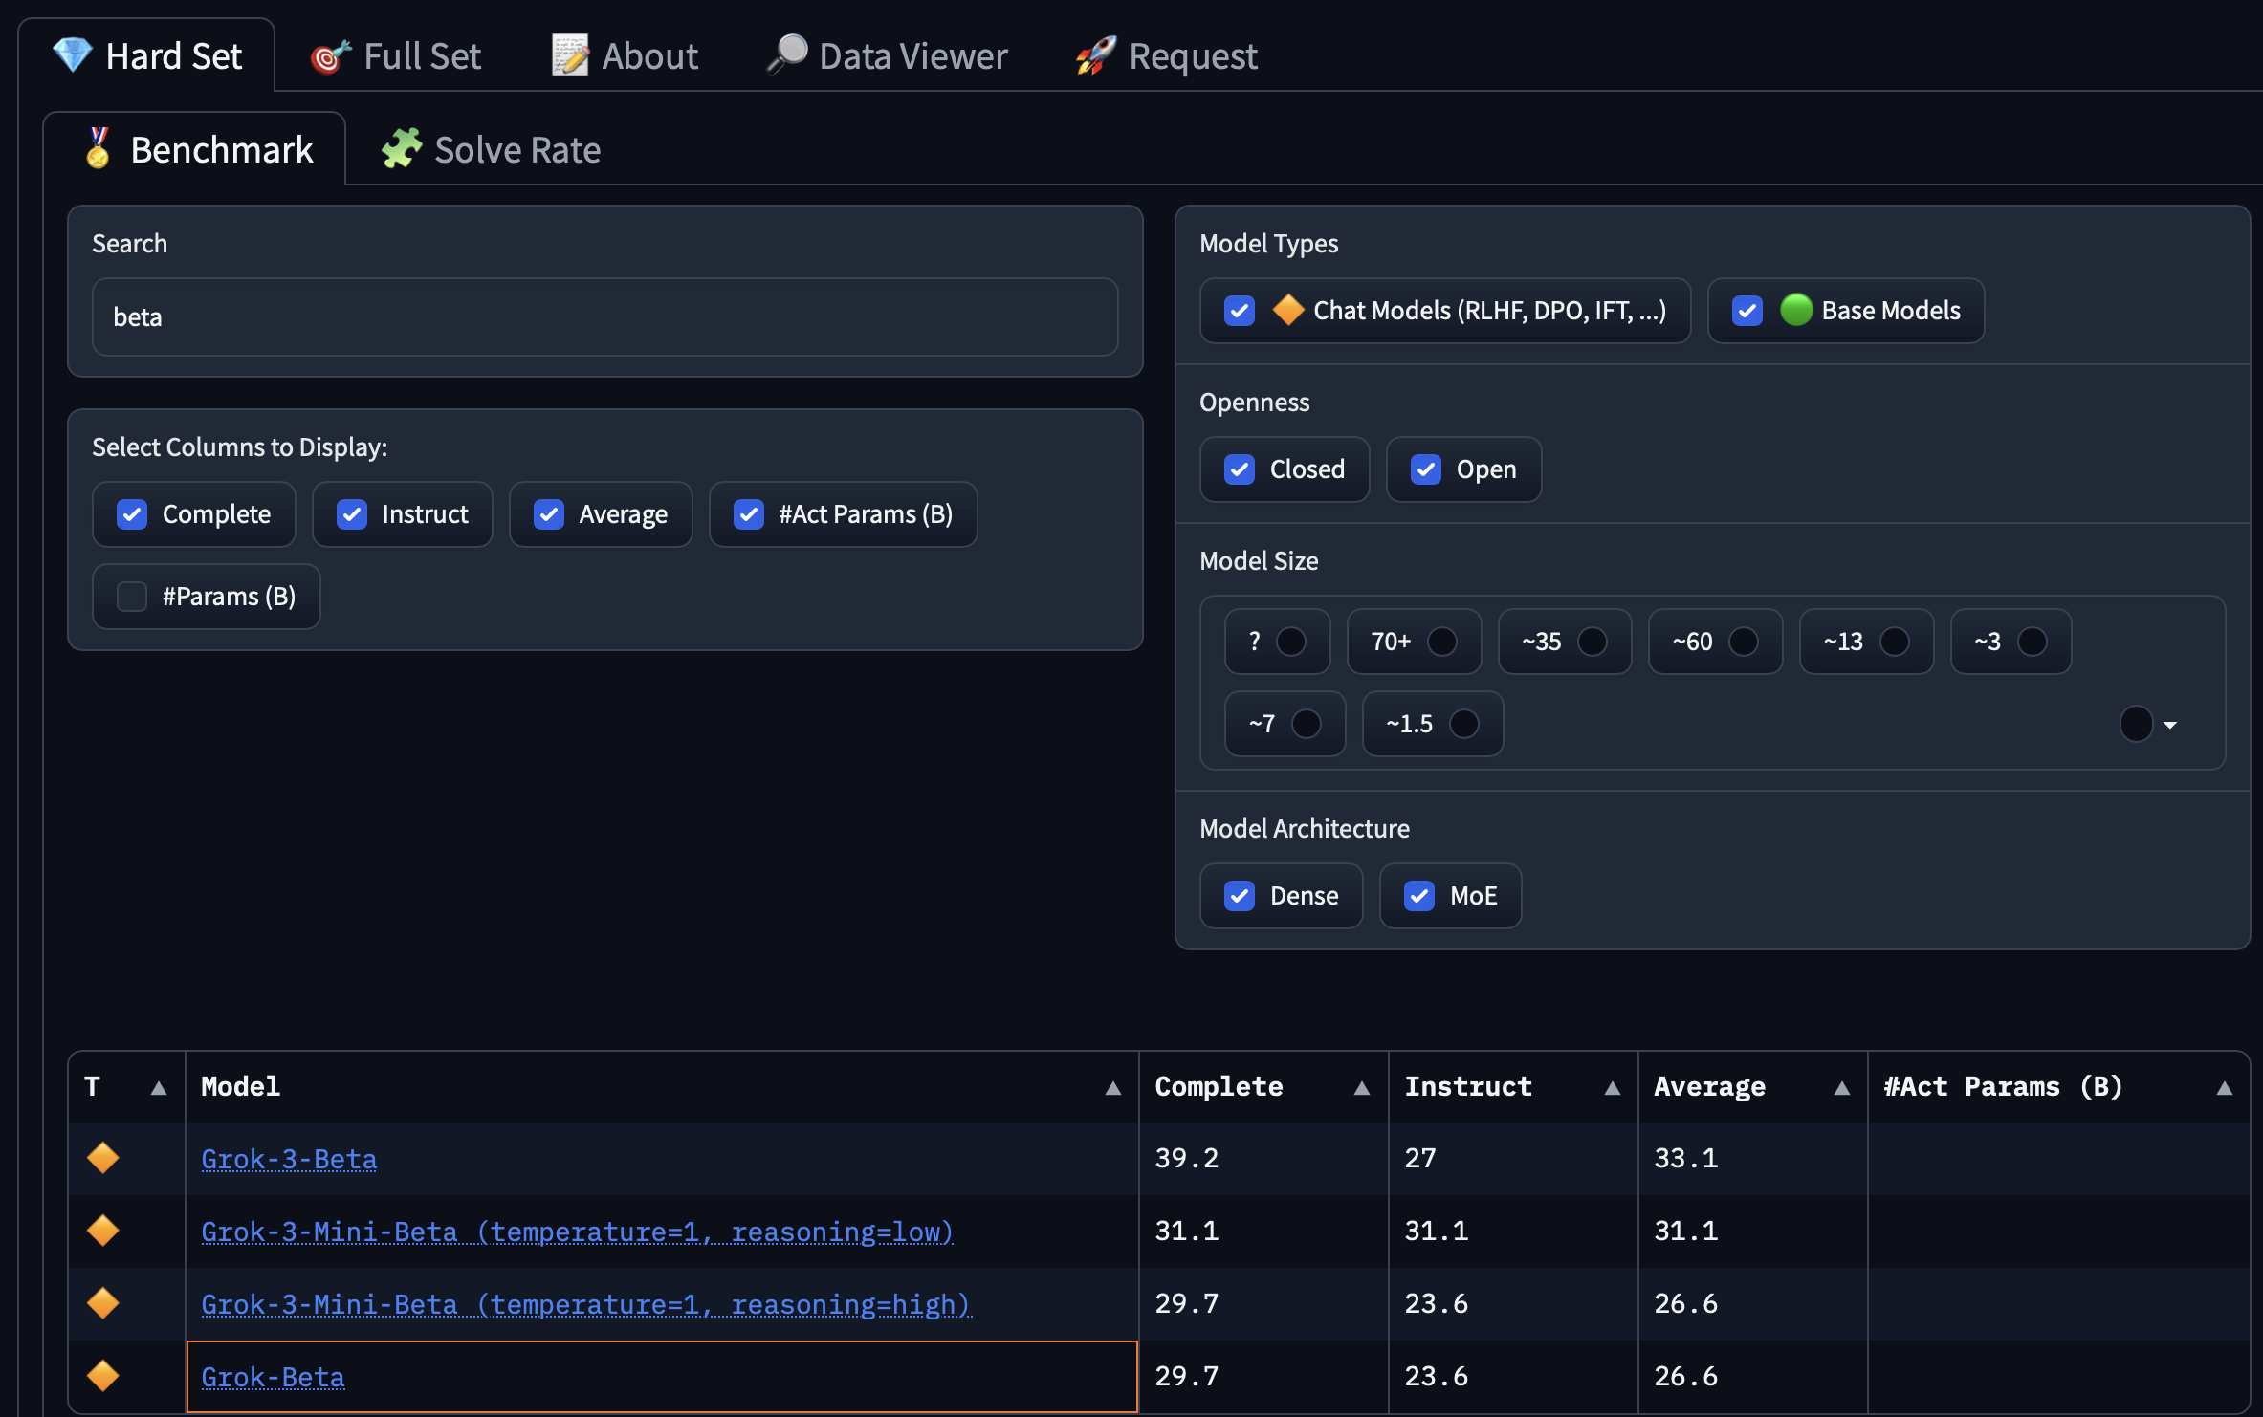Switch to the Full Set tab
The height and width of the screenshot is (1417, 2263).
(x=395, y=55)
